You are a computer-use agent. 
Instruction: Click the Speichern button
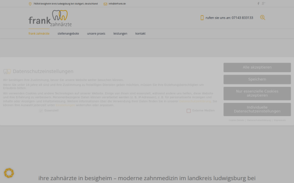[x=257, y=80]
